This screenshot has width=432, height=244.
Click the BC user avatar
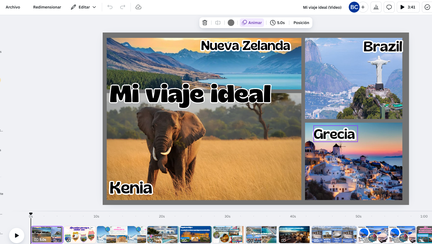click(x=354, y=7)
